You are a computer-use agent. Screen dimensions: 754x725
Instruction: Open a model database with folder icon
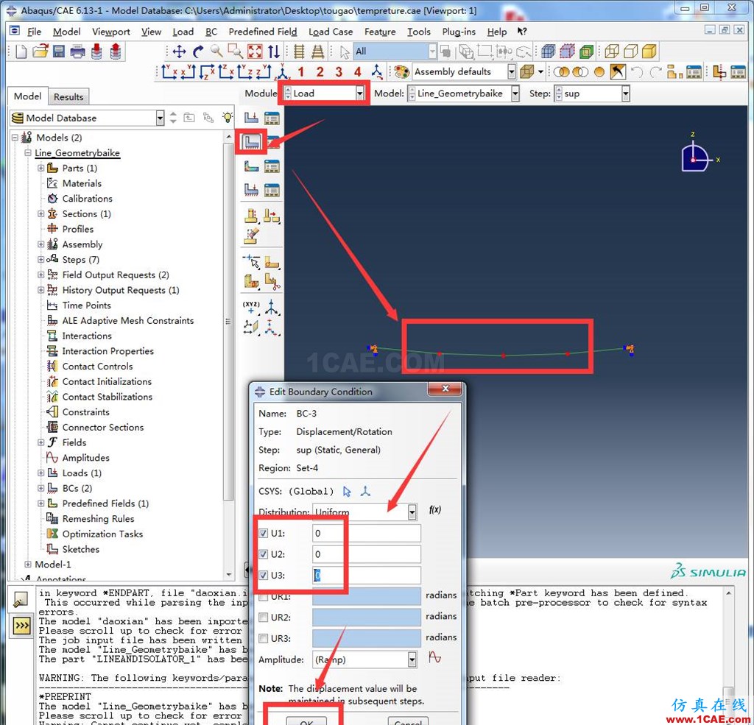click(40, 51)
